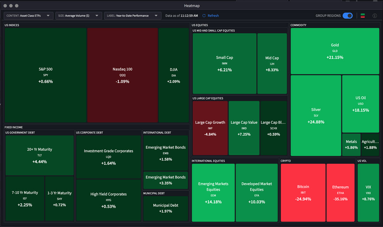Viewport: 383px width, 227px height.
Task: Click the VIX VXX tile
Action: 369,192
